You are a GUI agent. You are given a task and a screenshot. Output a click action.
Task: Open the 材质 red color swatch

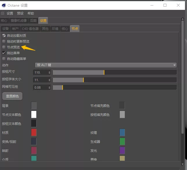(34, 132)
